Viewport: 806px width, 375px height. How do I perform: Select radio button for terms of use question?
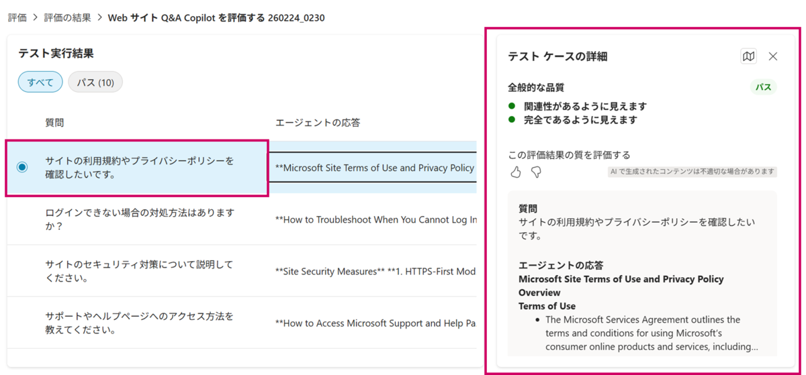[22, 167]
